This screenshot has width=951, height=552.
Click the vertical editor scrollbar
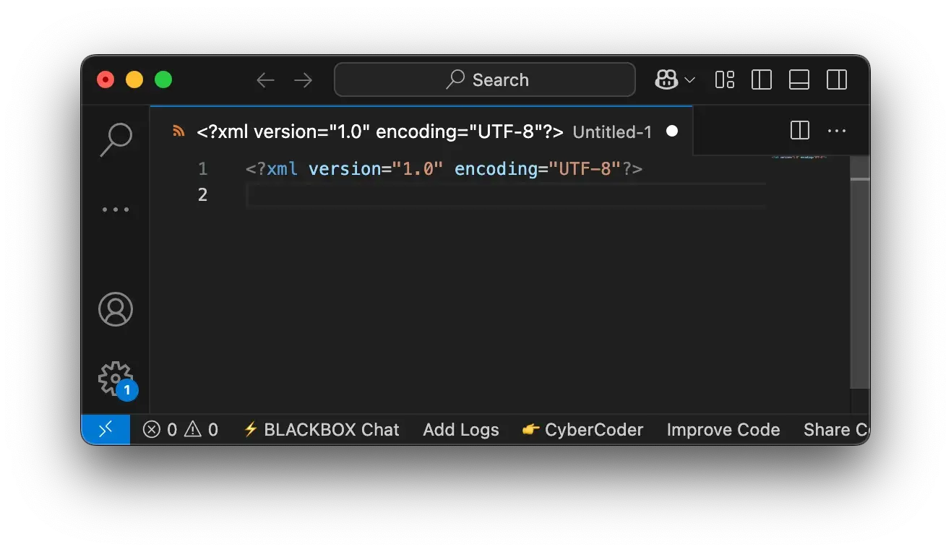pyautogui.click(x=859, y=282)
